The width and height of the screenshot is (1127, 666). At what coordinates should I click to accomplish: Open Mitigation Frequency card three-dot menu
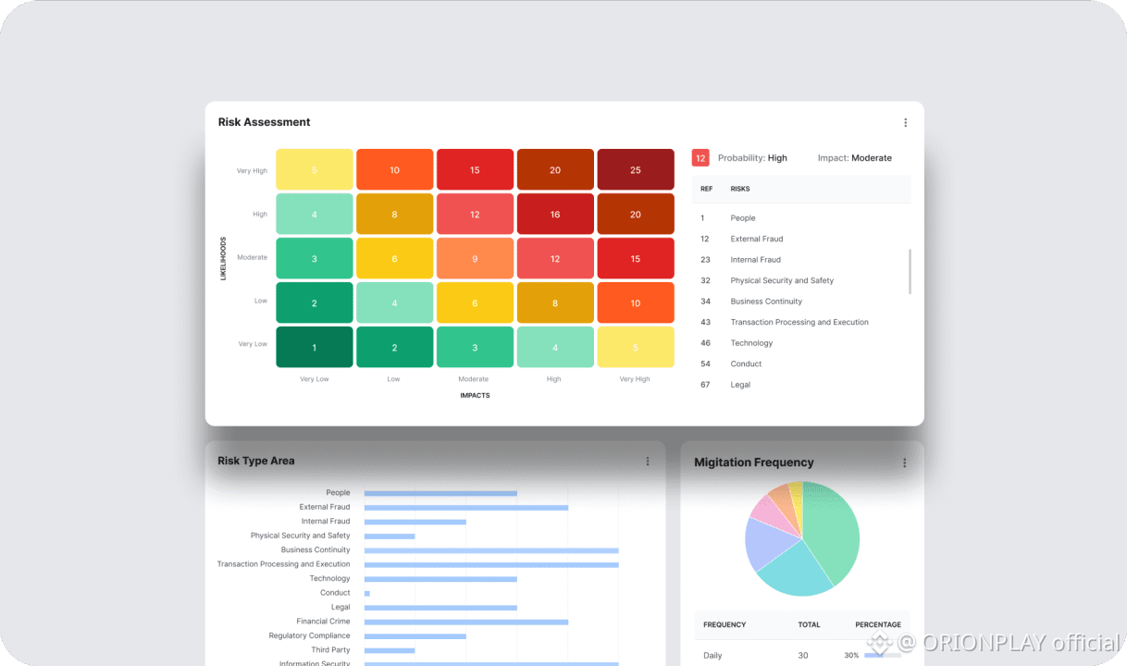coord(904,462)
